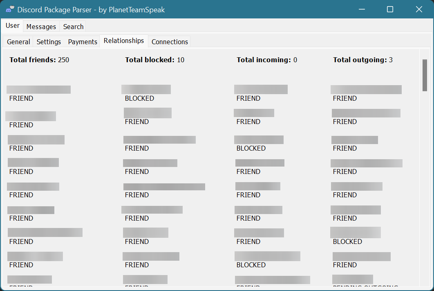Close the Discord Package Parser window
Image resolution: width=434 pixels, height=291 pixels.
pos(419,9)
